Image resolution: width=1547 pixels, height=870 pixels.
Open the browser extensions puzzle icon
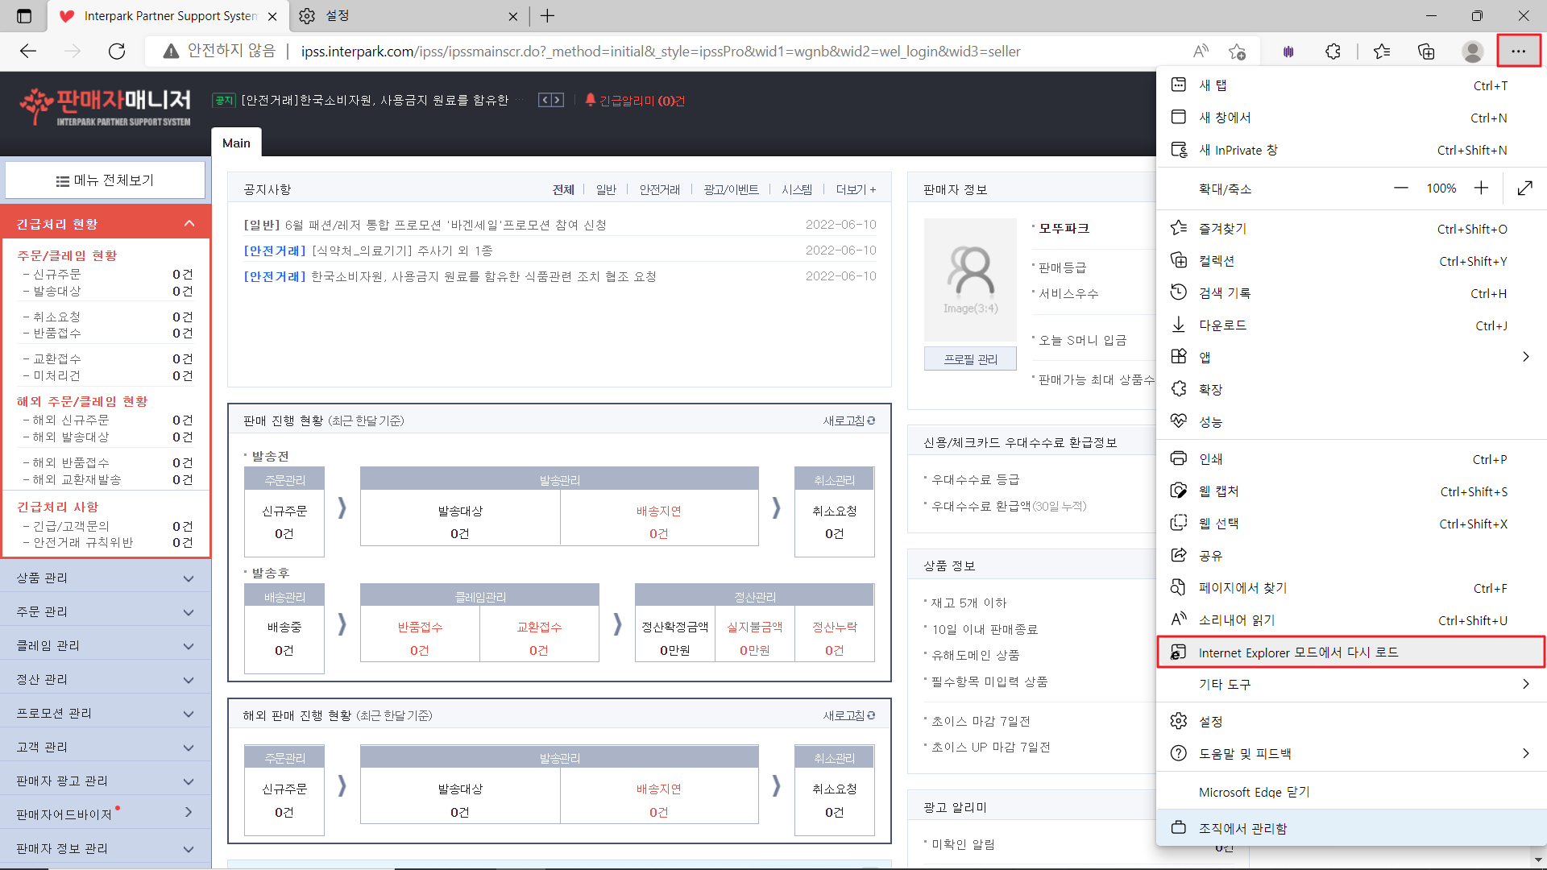(x=1333, y=52)
